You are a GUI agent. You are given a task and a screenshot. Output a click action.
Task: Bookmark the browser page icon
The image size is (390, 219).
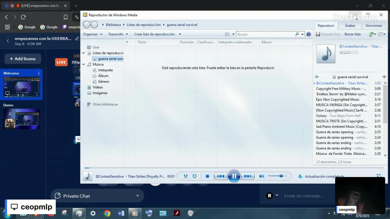[x=66, y=17]
